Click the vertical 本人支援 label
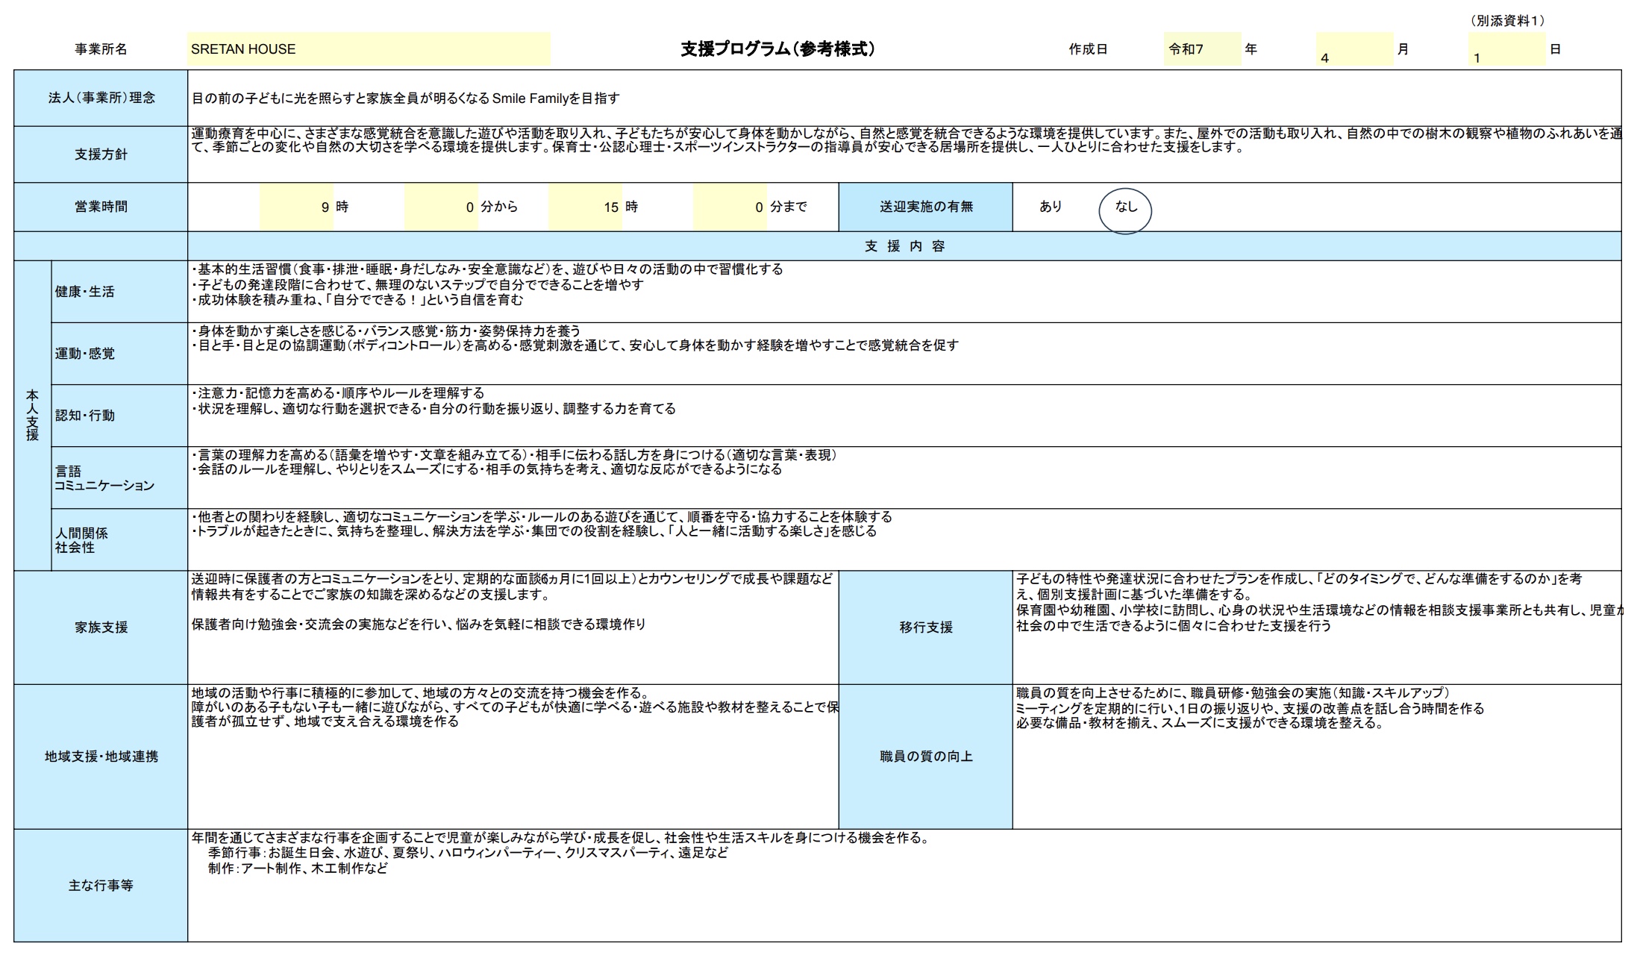 (32, 415)
